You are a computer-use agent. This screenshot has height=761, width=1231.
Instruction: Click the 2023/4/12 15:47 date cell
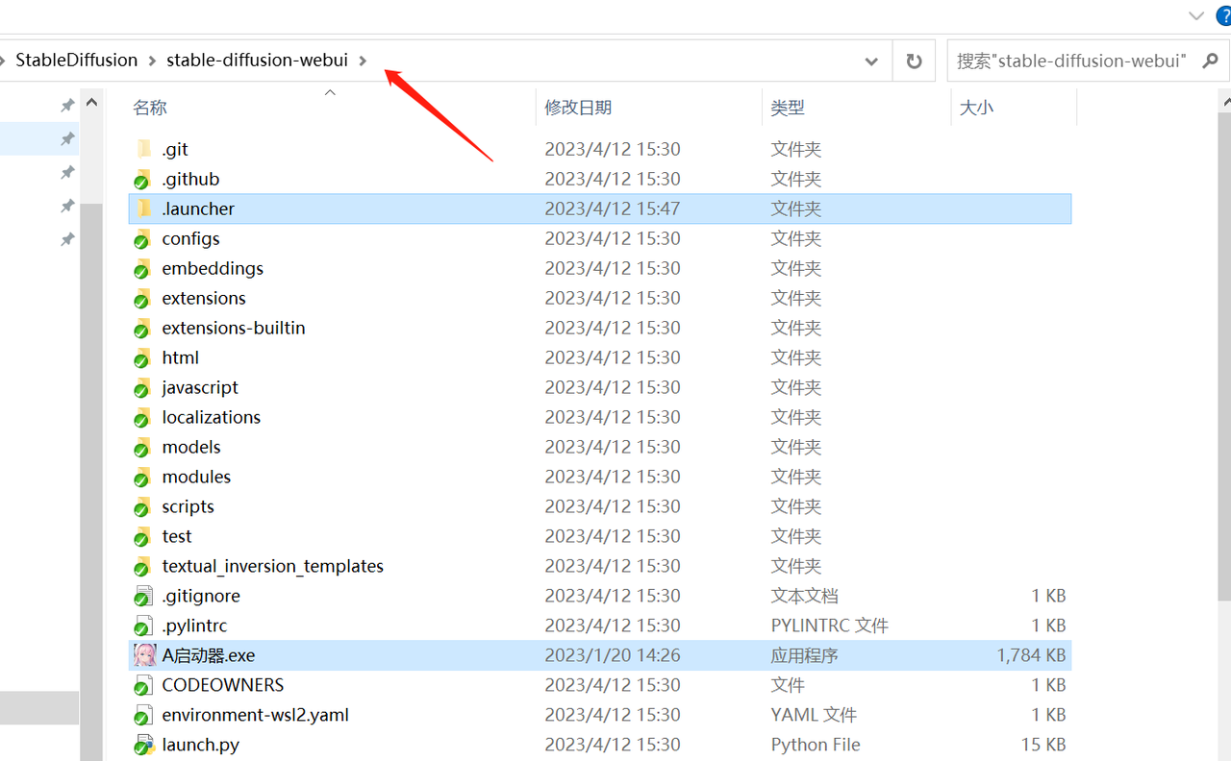(x=613, y=209)
